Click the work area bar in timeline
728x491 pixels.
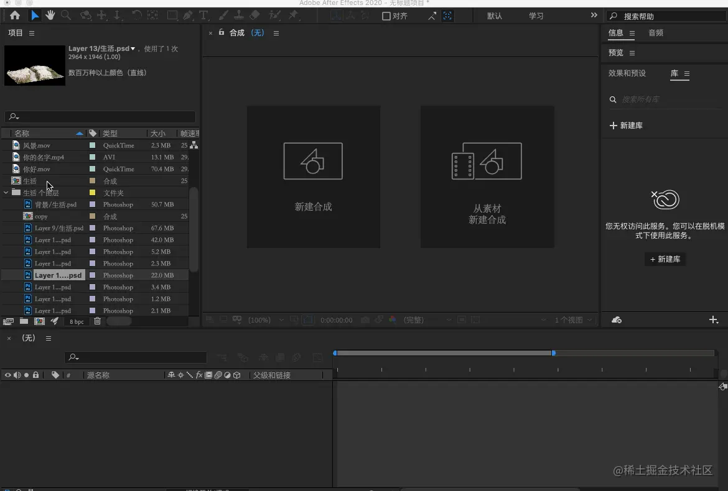coord(444,353)
